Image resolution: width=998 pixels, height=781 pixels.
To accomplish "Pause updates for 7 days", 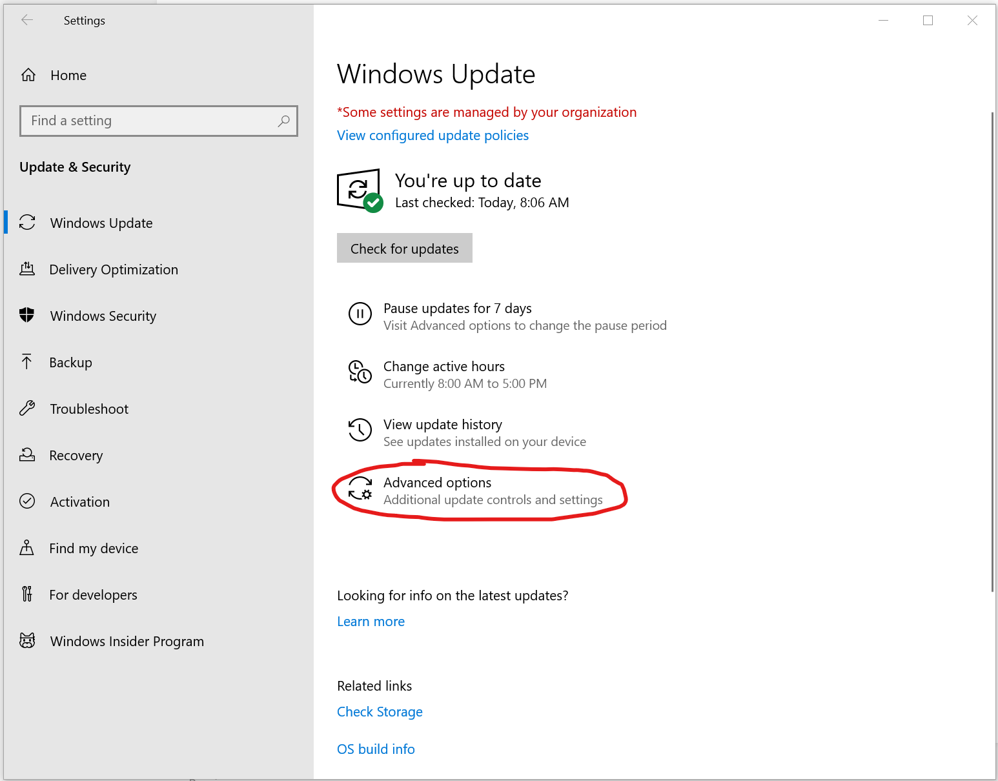I will (507, 316).
